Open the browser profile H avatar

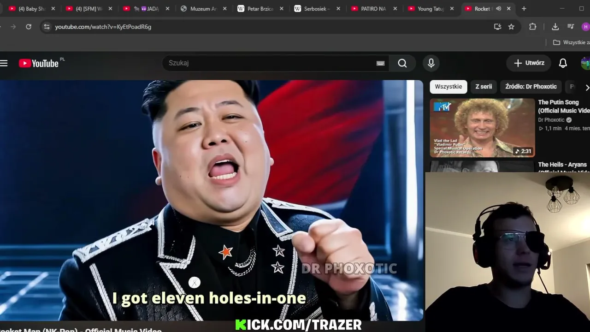click(585, 27)
